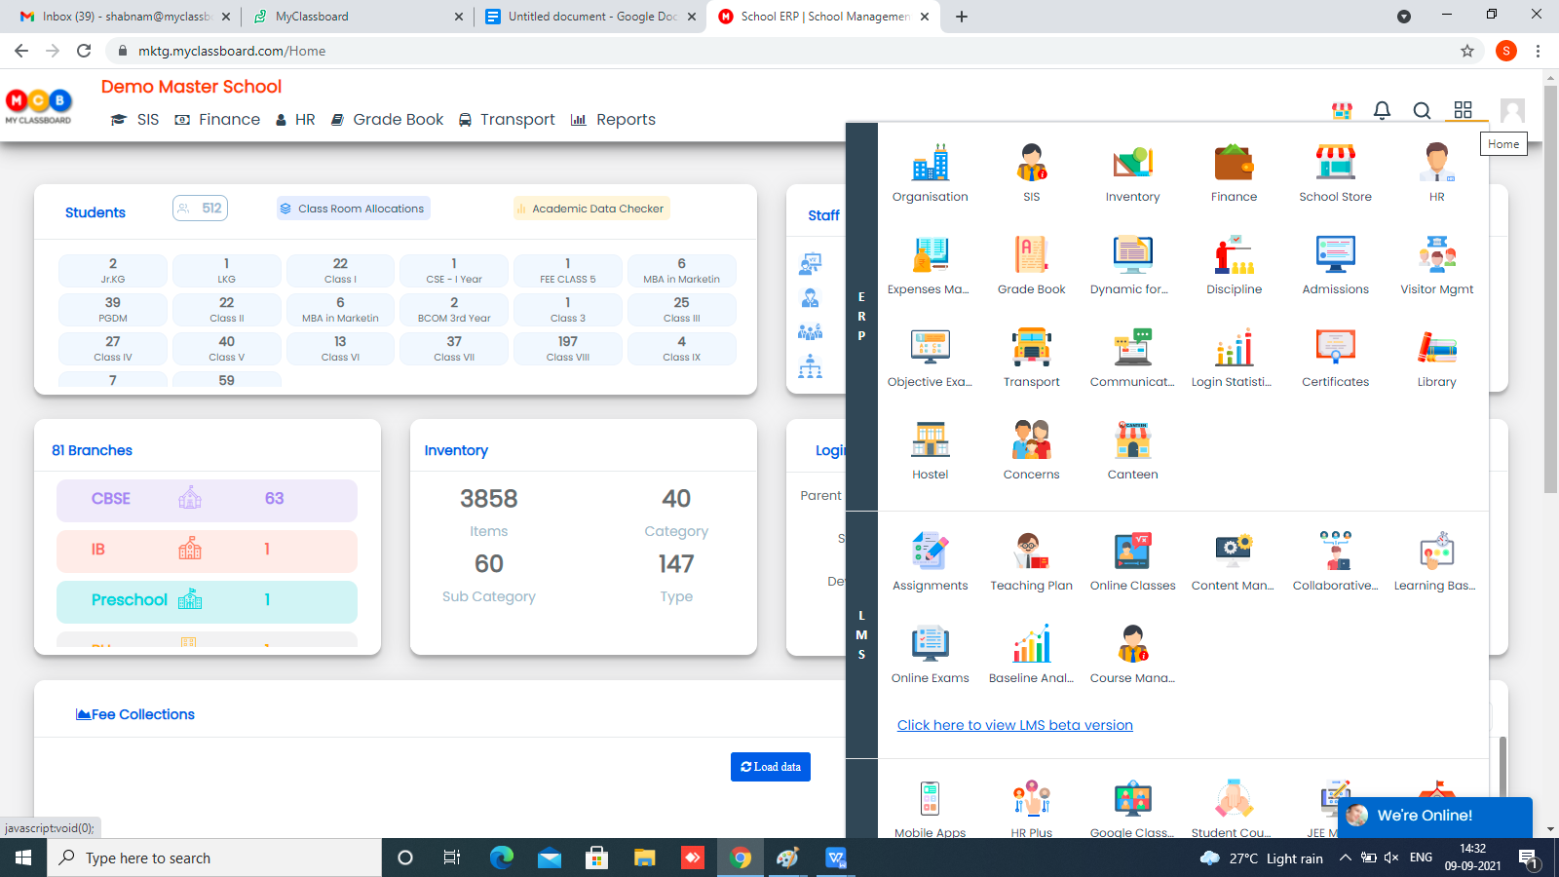Open Click here to view LMS beta version link

1014,725
